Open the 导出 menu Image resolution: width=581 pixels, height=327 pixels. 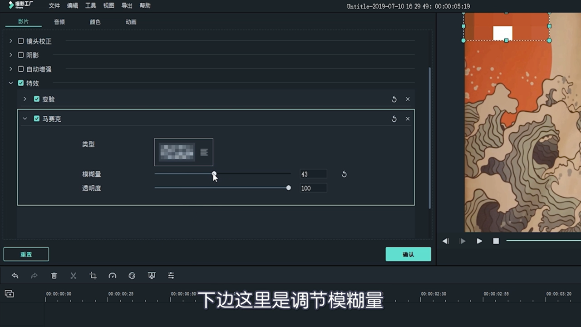pyautogui.click(x=127, y=6)
